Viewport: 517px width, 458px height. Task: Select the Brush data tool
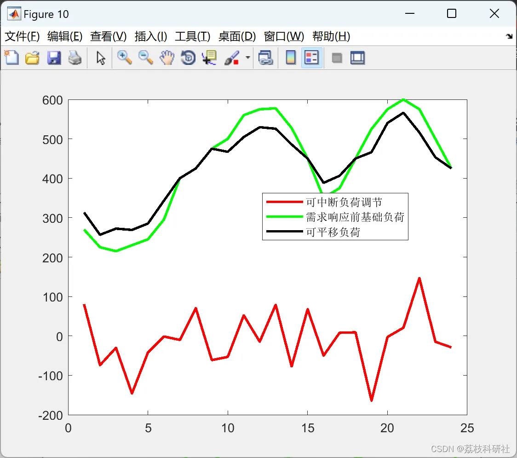pos(232,58)
